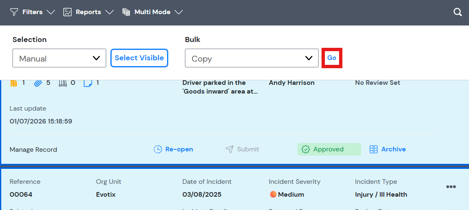Viewport: 469px width, 210px height.
Task: Click the Medium severity text
Action: (x=291, y=195)
